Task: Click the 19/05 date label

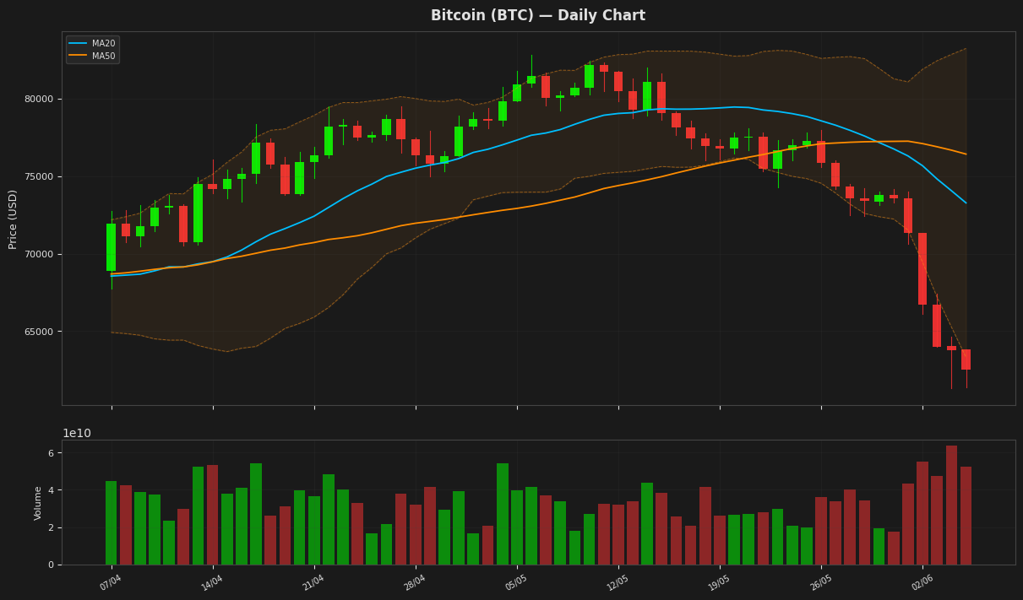Action: [x=719, y=582]
